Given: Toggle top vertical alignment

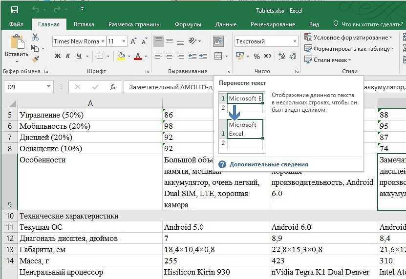Looking at the screenshot, I should [x=158, y=41].
